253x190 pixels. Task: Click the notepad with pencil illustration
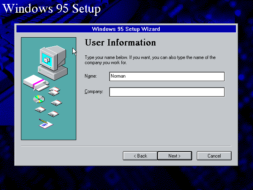[x=46, y=124]
